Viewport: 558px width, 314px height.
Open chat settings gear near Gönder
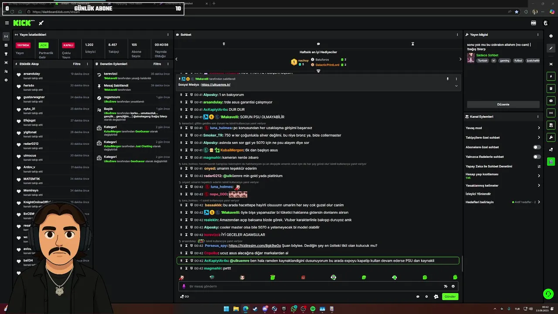click(x=426, y=297)
